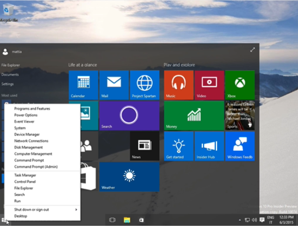Image resolution: width=298 pixels, height=226 pixels.
Task: Open Documents link in Start menu
Action: coord(10,74)
